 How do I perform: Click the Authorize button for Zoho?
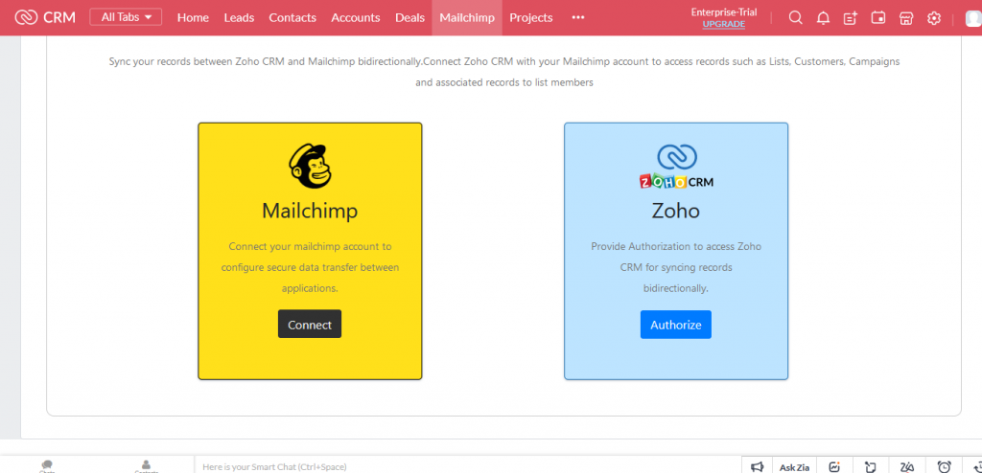pos(676,325)
